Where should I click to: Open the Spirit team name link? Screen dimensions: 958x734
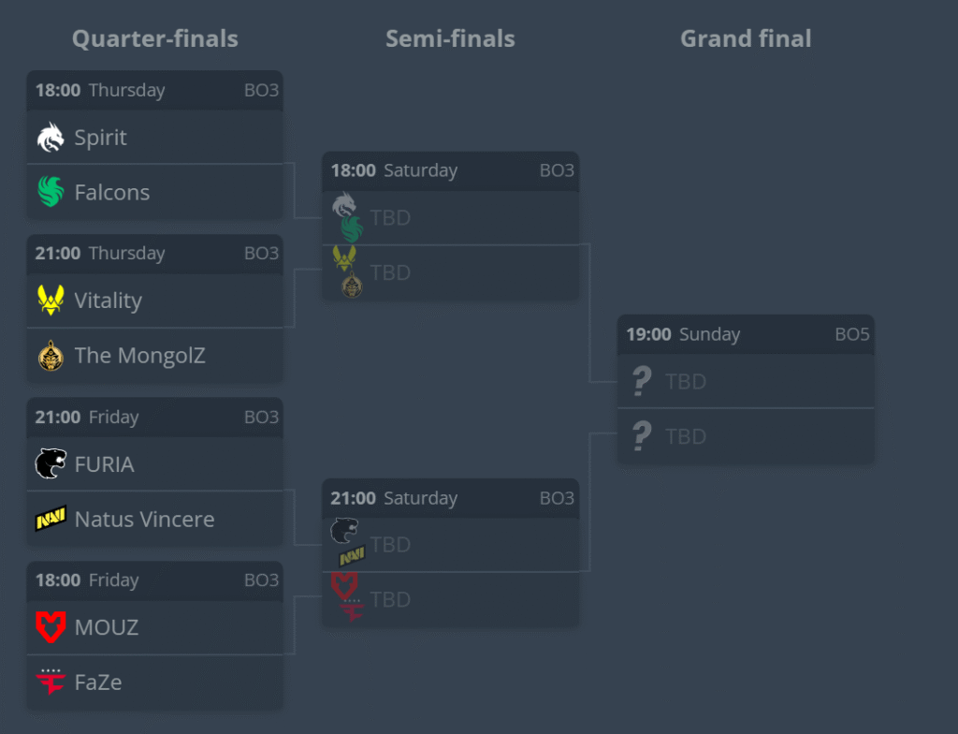tap(100, 138)
